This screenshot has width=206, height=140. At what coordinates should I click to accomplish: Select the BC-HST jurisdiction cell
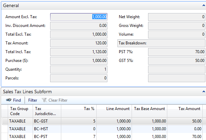coord(47,129)
